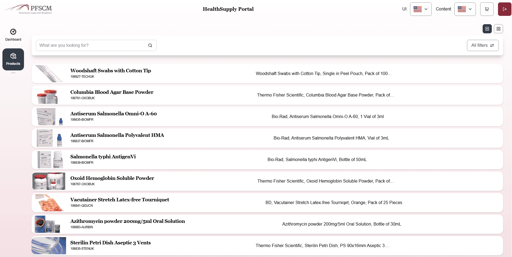Expand the All filters panel
The height and width of the screenshot is (257, 512).
pos(482,45)
